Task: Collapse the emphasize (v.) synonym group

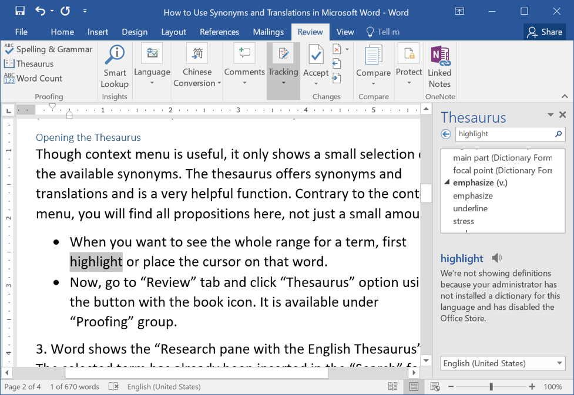Action: click(448, 183)
